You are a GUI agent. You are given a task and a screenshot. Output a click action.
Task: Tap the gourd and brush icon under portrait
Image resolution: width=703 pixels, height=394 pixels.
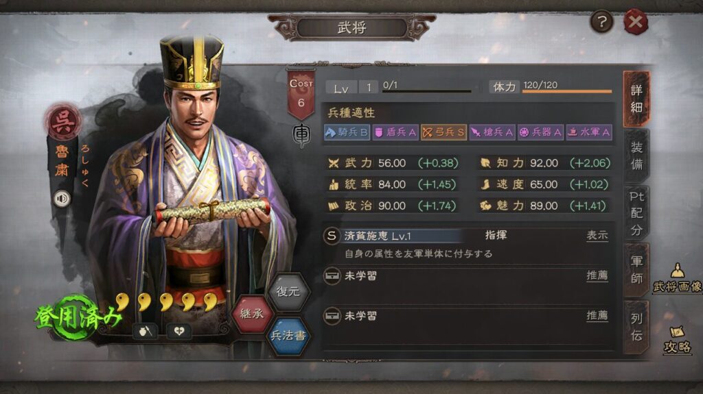tap(145, 332)
